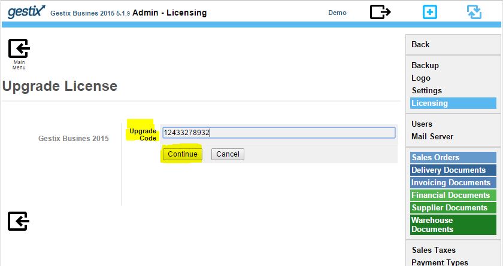This screenshot has height=266, width=503.
Task: Open Sales Taxes in sidebar
Action: click(434, 250)
